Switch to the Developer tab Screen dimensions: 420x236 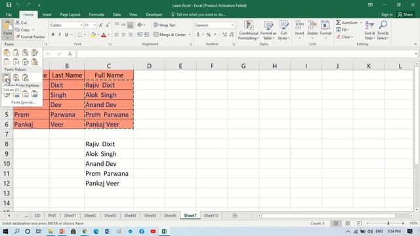pyautogui.click(x=154, y=14)
